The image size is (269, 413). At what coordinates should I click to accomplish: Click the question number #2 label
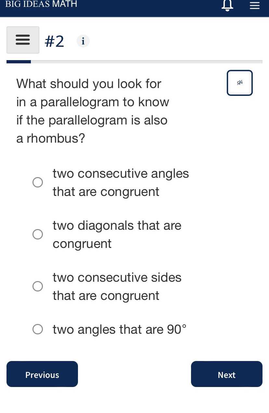[54, 41]
